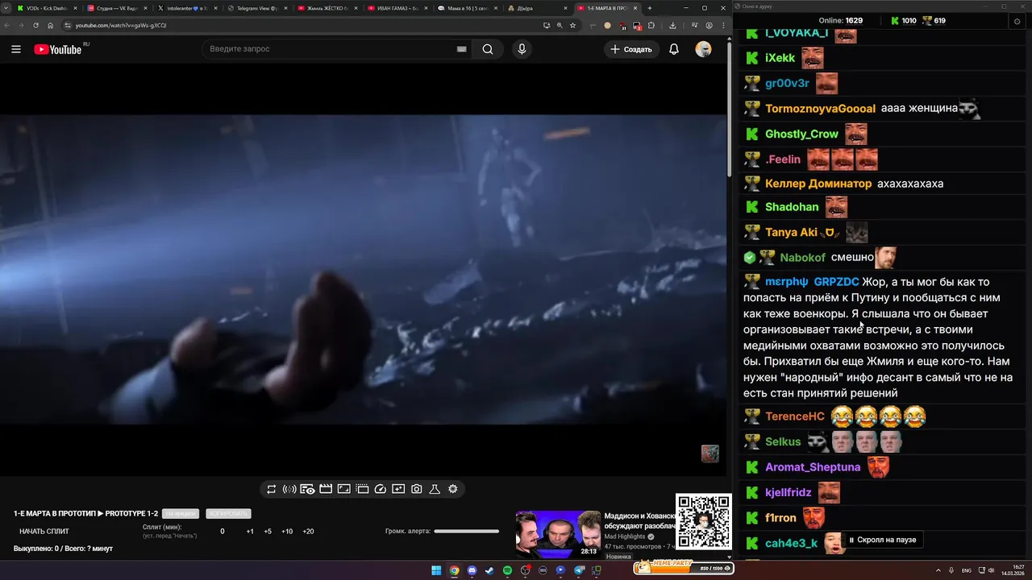This screenshot has height=580, width=1032.
Task: Click chat username Ghostly_Crow
Action: pos(801,134)
